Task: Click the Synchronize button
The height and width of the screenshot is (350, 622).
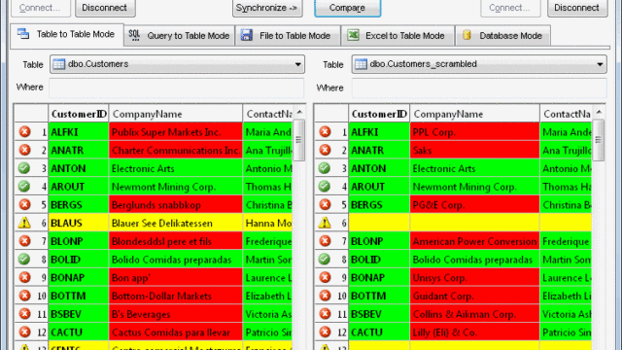Action: [267, 8]
